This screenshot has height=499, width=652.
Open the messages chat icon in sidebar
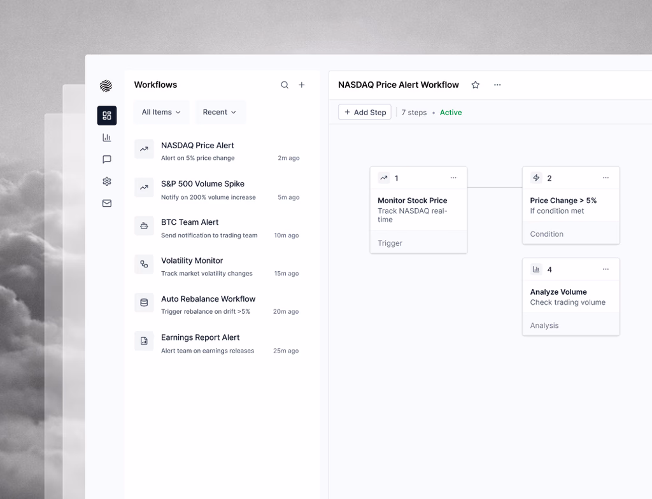[x=106, y=159]
